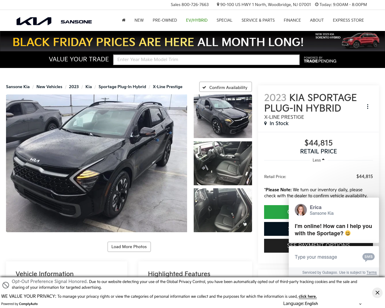The width and height of the screenshot is (385, 308).
Task: Open the EV/HYBRID menu
Action: 197,20
